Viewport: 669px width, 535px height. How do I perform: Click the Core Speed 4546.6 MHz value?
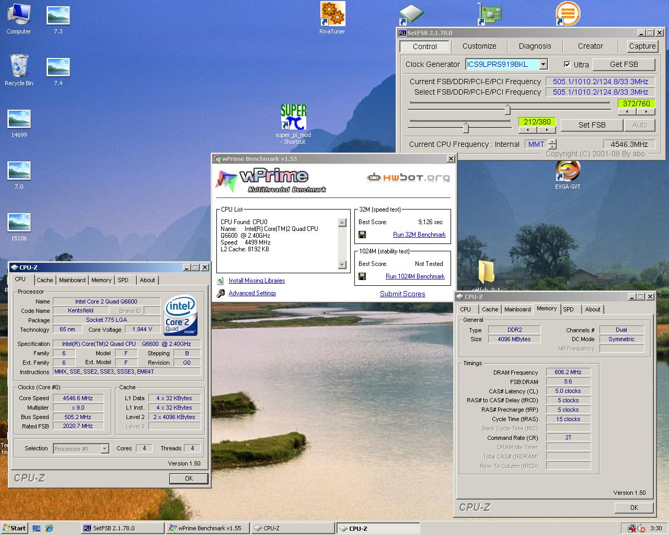pyautogui.click(x=78, y=399)
